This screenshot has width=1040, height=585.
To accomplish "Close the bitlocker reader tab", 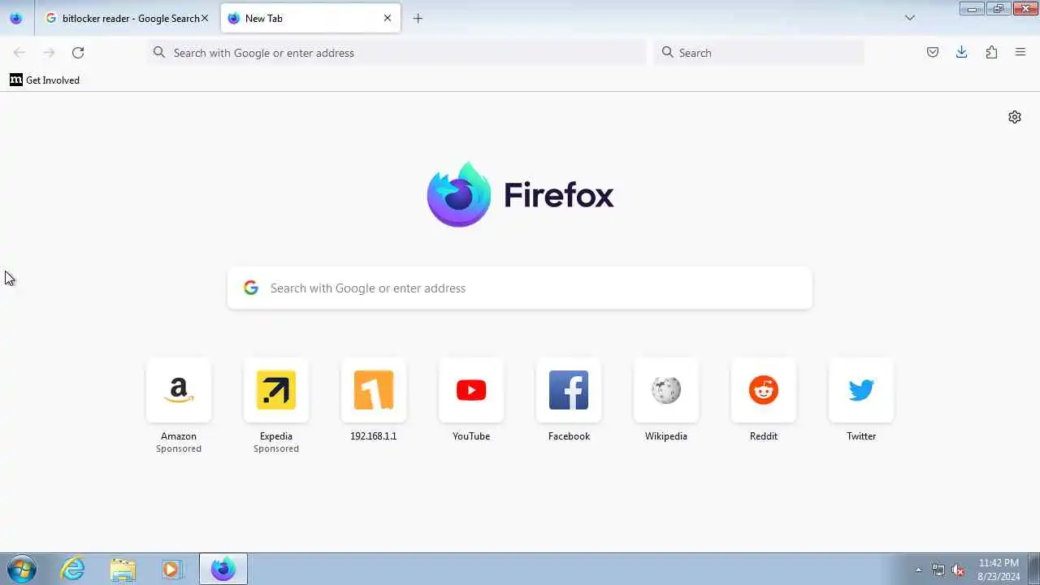I will point(205,18).
